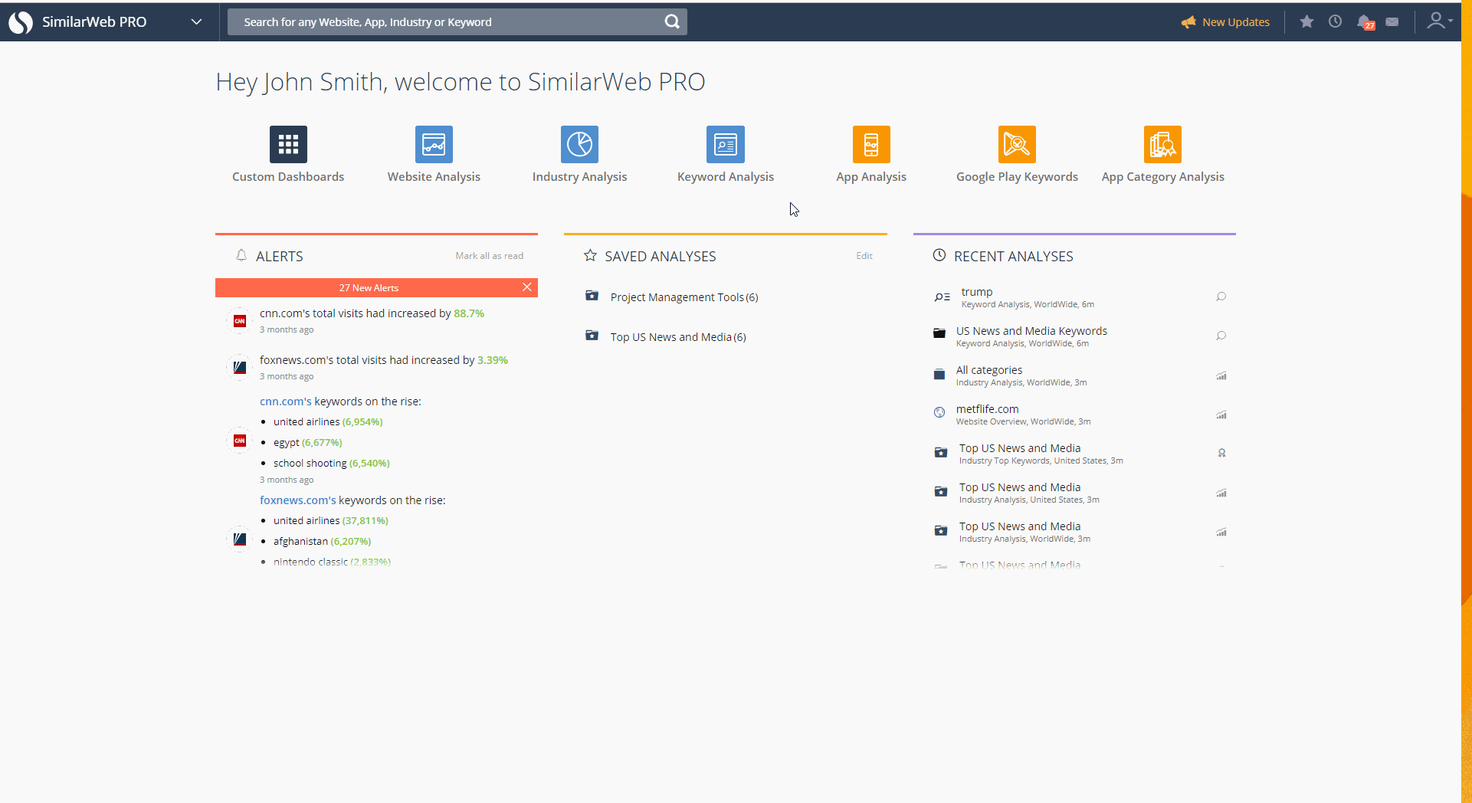Click the CNN logo beside visits alert
The image size is (1472, 803).
click(x=240, y=321)
